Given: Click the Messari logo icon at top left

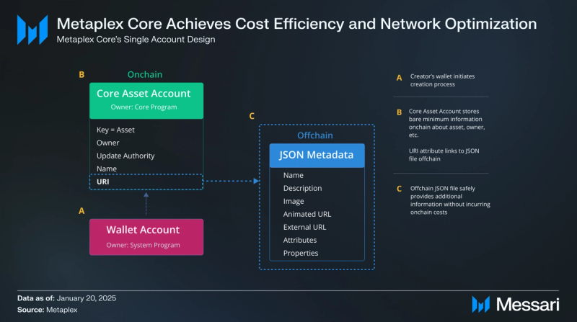Looking at the screenshot, I should click(x=32, y=30).
